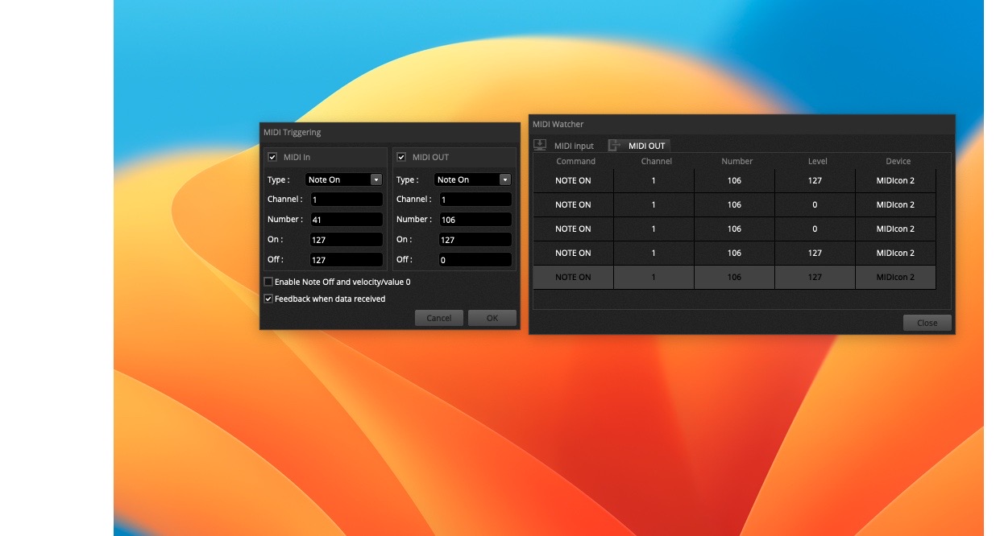Click the MIDI OUT On value field

coord(475,240)
